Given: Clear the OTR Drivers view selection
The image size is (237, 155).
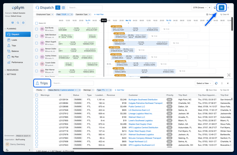Looking at the screenshot, I should pyautogui.click(x=209, y=7).
